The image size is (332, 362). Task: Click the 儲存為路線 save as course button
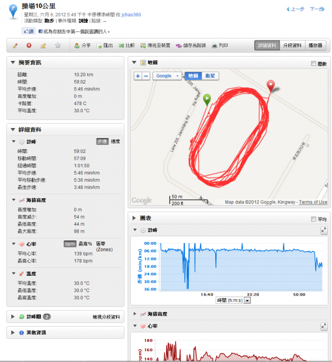click(x=191, y=46)
